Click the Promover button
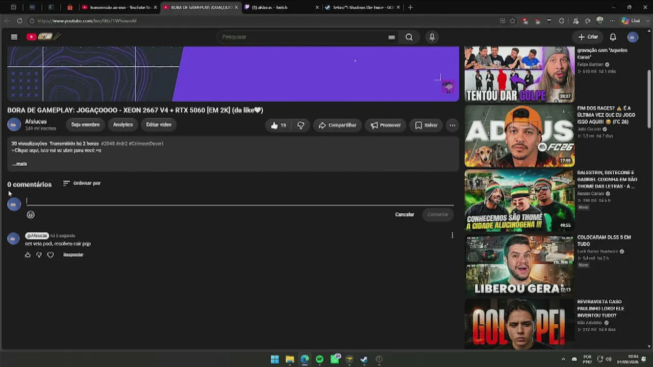 pos(386,125)
